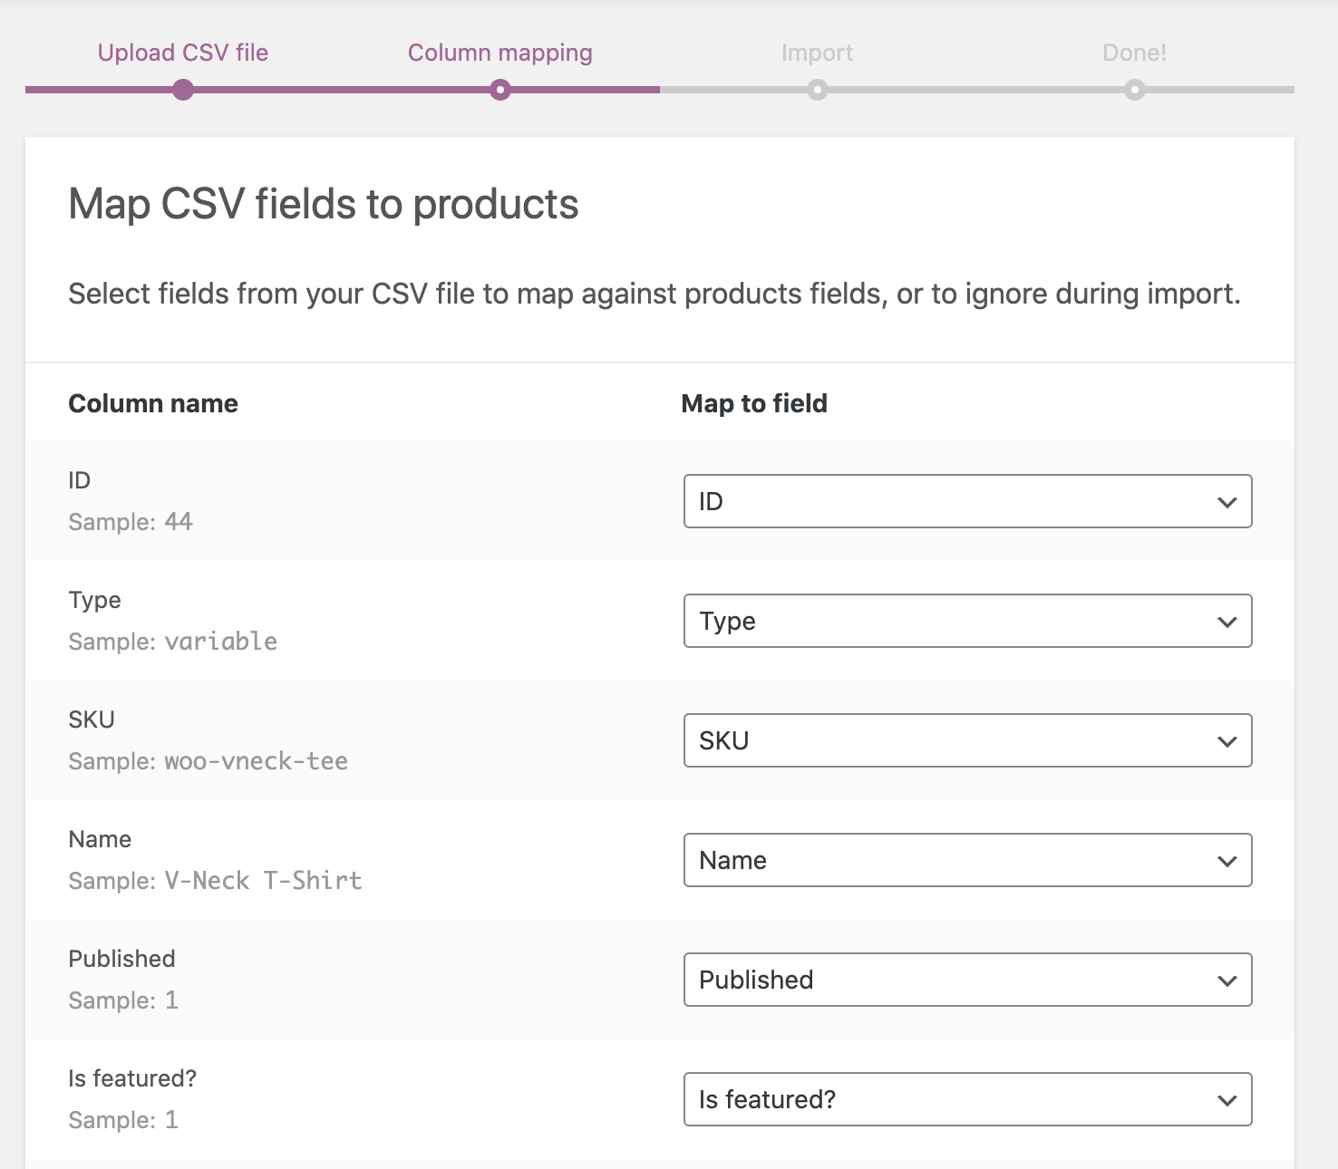Click the chevron on the ID dropdown
This screenshot has height=1169, width=1338.
click(1227, 501)
